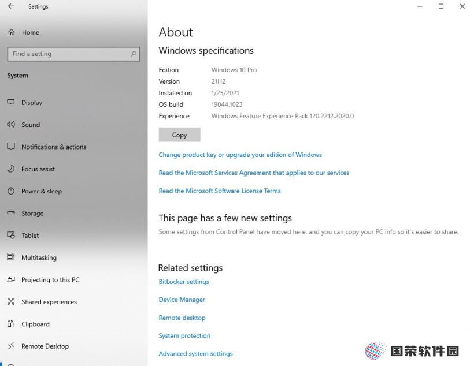
Task: Maximize the Settings window
Action: [x=441, y=6]
